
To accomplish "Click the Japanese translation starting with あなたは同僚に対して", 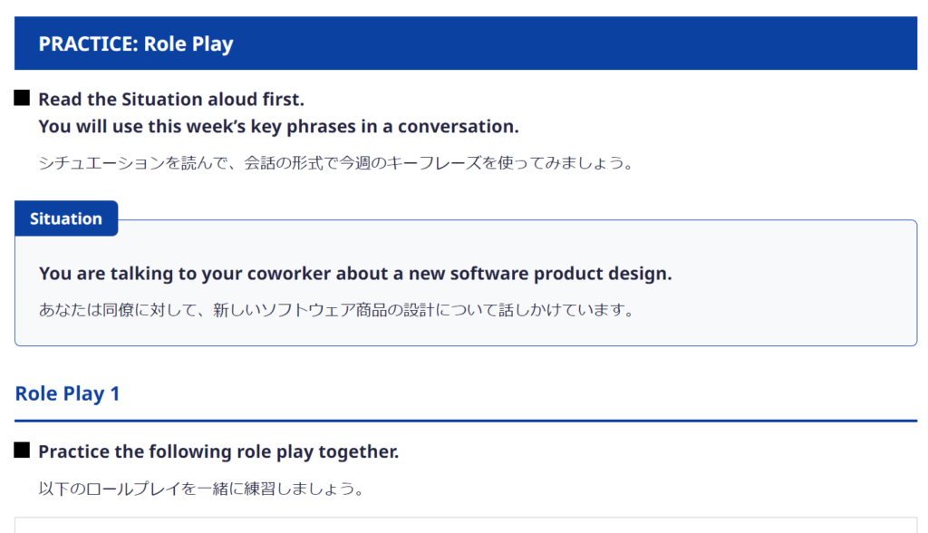I will (334, 310).
